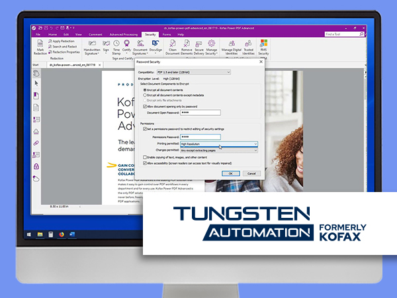Close the ds_kofax-power document tab

(x=100, y=65)
